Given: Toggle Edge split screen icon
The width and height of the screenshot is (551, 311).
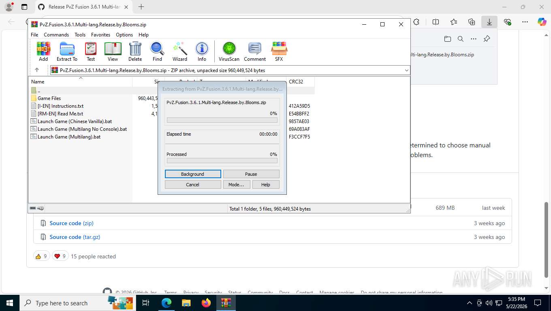Looking at the screenshot, I should [x=436, y=22].
